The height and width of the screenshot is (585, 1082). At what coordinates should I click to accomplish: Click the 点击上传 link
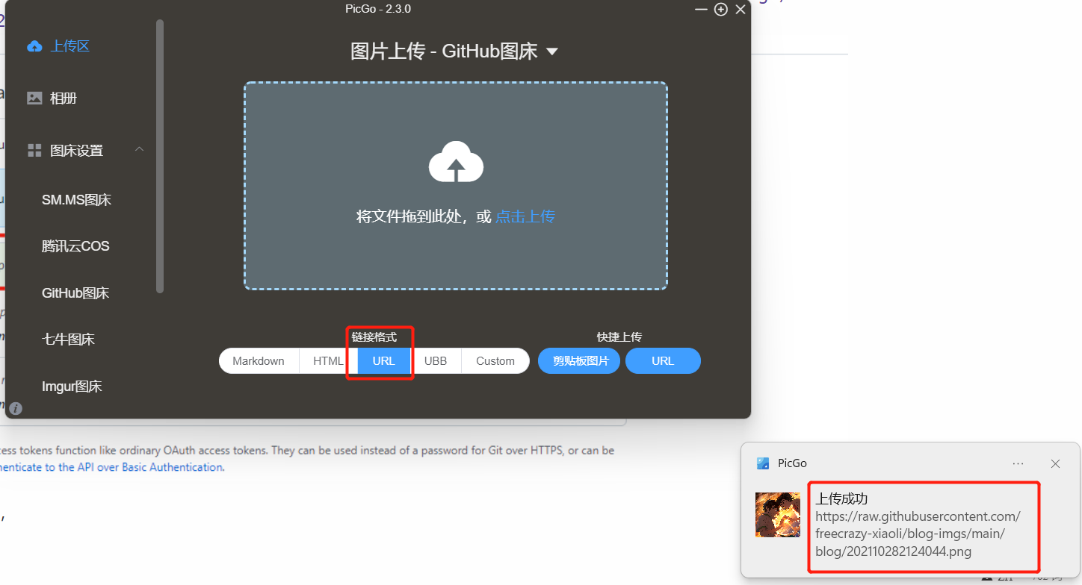point(525,216)
